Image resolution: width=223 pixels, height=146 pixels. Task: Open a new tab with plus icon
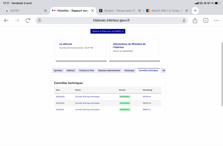(195, 11)
